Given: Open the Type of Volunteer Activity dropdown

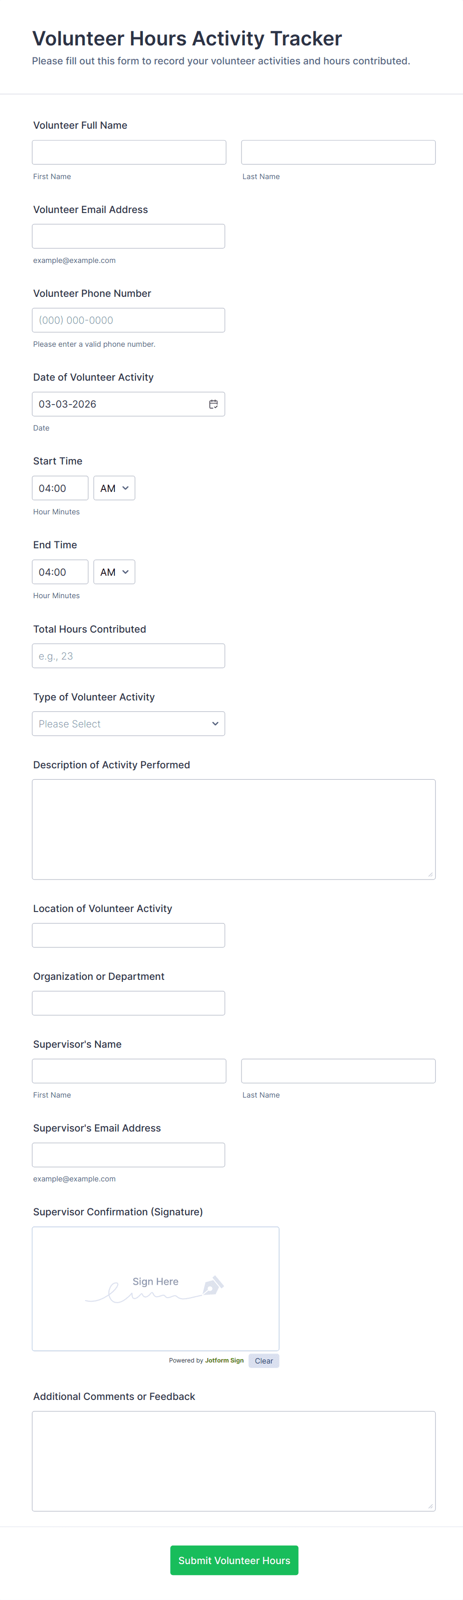Looking at the screenshot, I should 128,723.
